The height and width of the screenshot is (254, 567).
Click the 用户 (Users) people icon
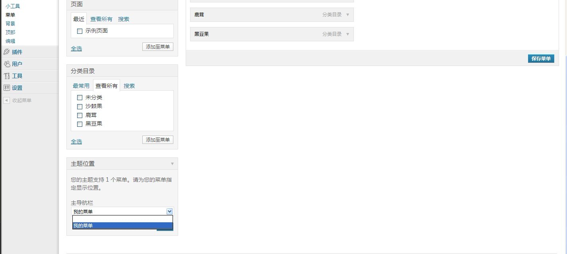pyautogui.click(x=7, y=64)
